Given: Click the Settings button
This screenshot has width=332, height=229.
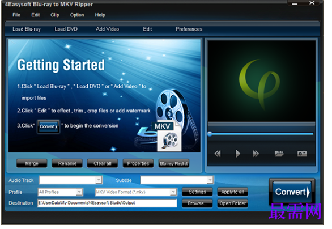Looking at the screenshot, I should click(x=197, y=192).
